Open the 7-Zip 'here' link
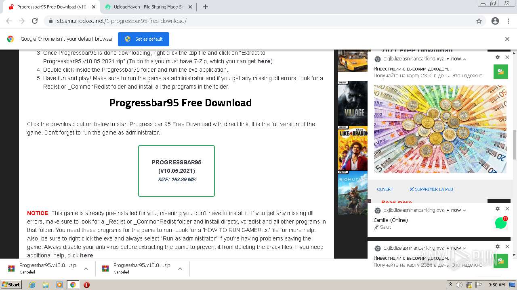The height and width of the screenshot is (290, 517). pos(264,61)
